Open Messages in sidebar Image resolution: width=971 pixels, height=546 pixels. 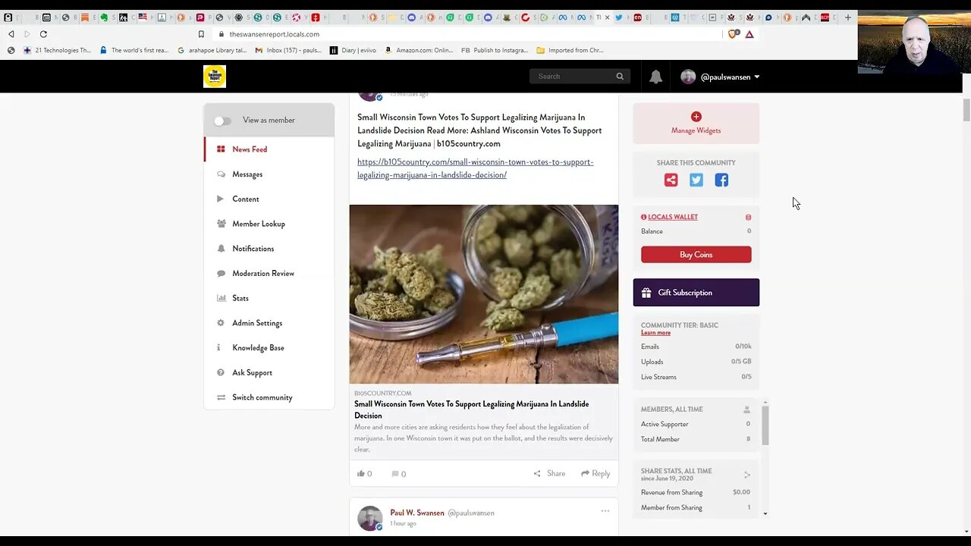tap(269, 174)
